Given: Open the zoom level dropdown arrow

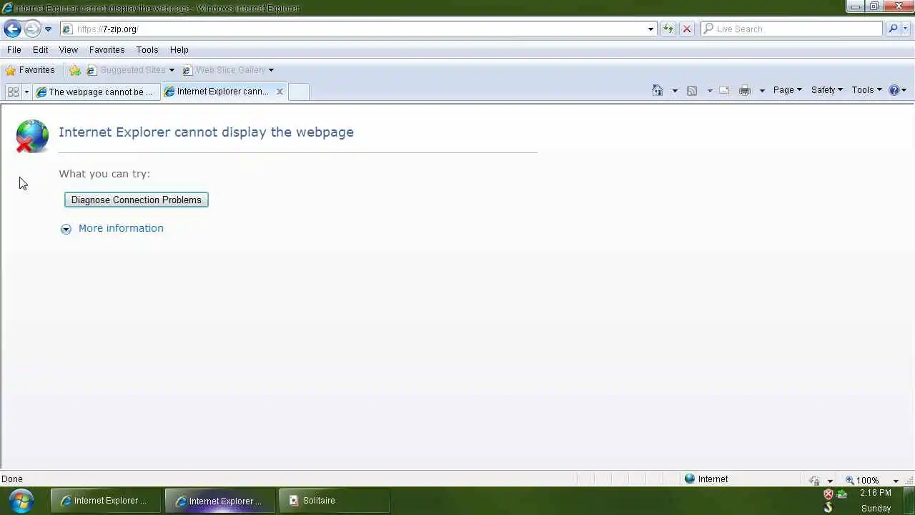Looking at the screenshot, I should (896, 481).
